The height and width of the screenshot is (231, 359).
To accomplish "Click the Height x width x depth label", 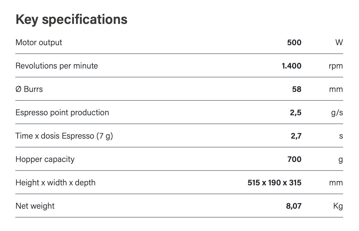I will (x=55, y=182).
